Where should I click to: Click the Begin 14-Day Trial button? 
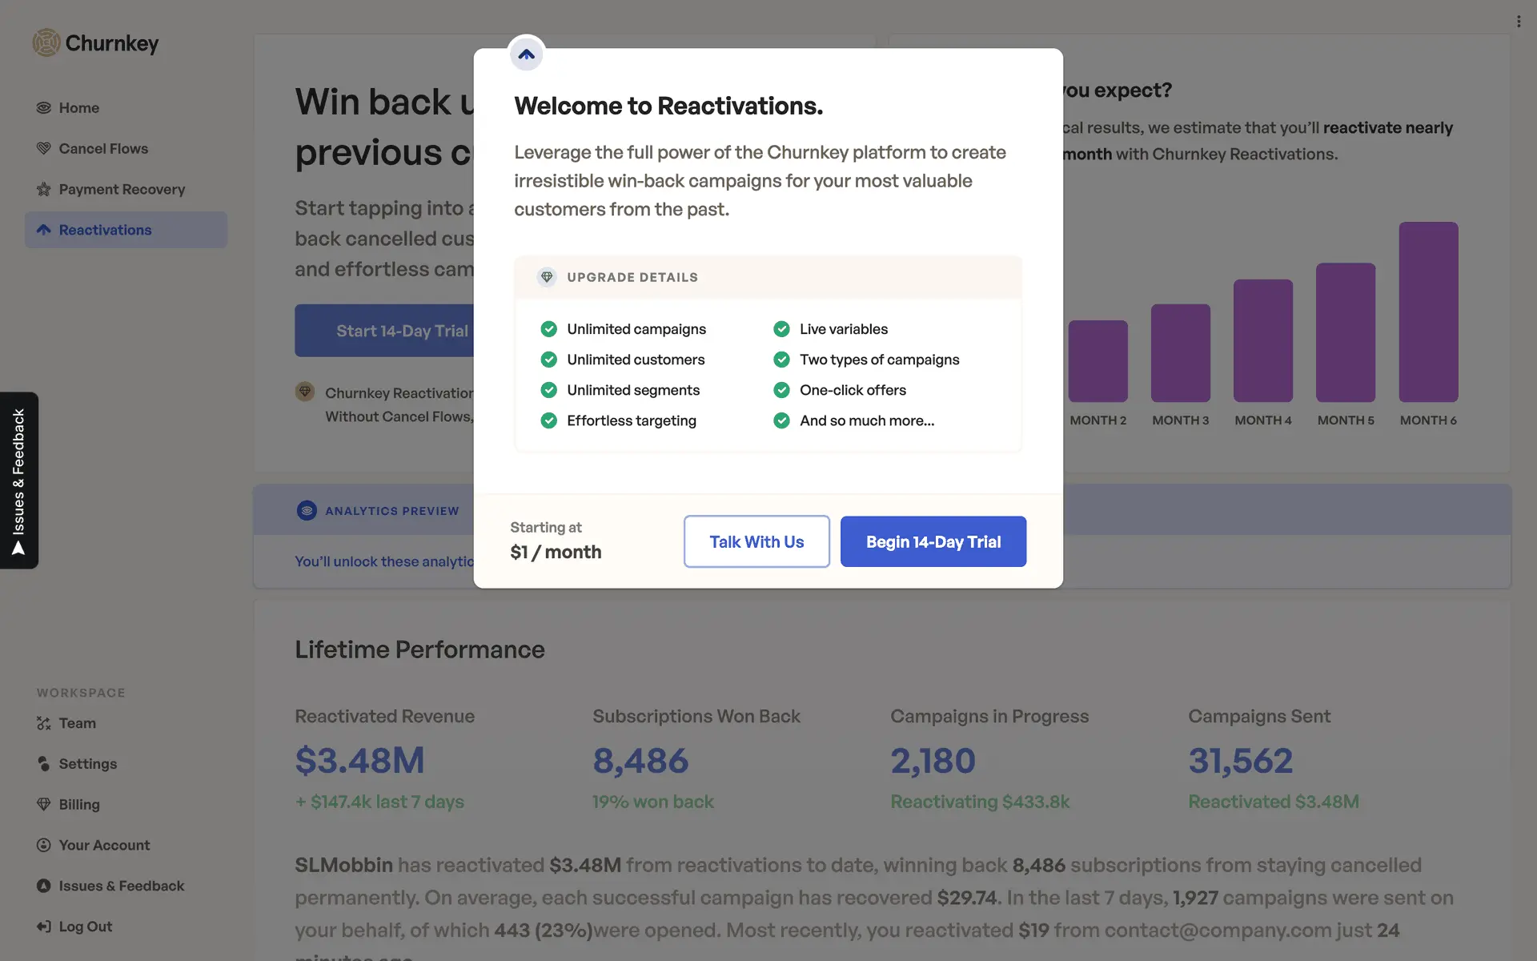point(933,541)
